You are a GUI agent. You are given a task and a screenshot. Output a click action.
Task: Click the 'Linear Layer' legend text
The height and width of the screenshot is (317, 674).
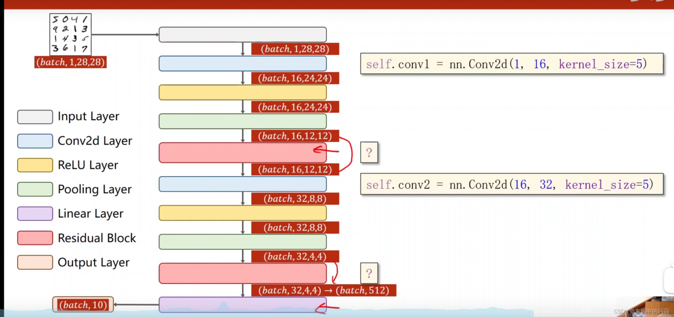click(x=91, y=213)
